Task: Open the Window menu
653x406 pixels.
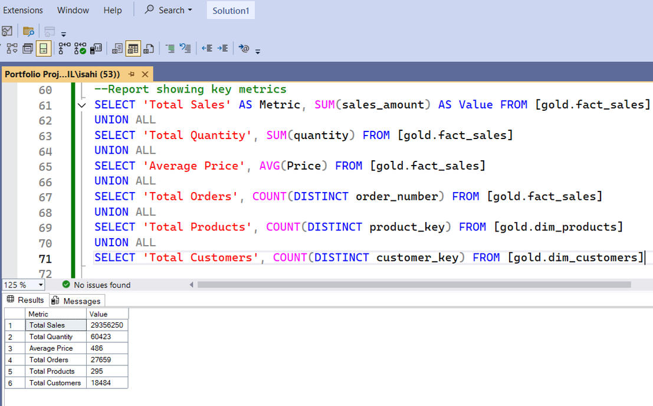Action: pos(73,11)
